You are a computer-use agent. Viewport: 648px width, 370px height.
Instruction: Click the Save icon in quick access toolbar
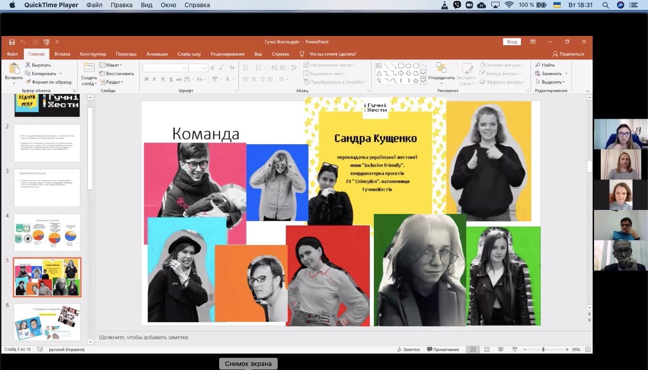(x=12, y=42)
